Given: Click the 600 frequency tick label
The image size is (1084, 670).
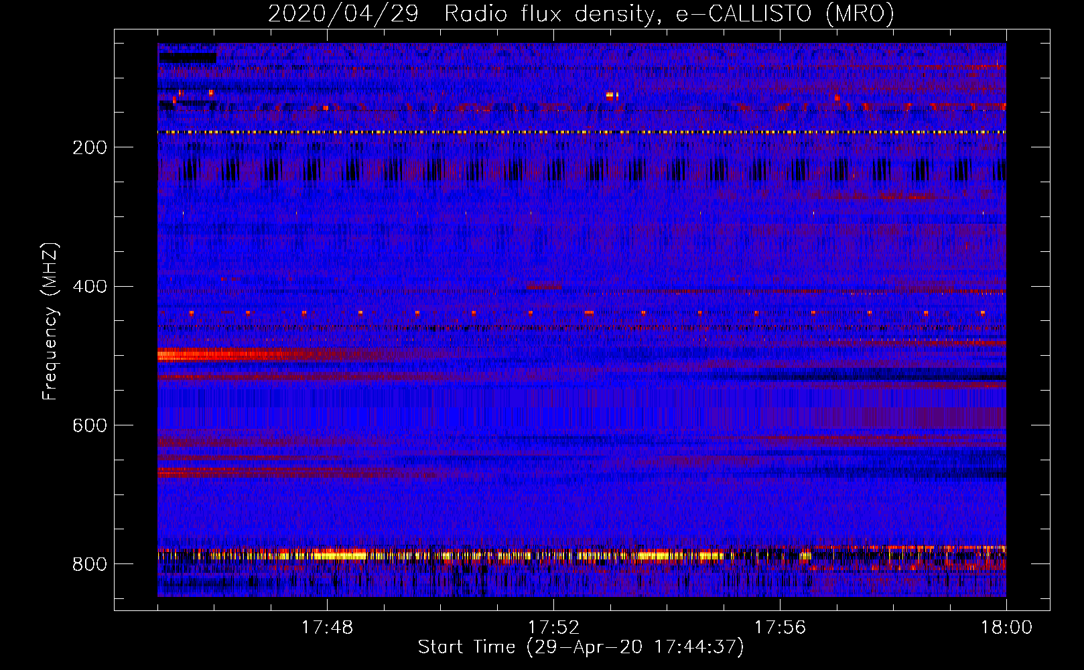Looking at the screenshot, I should click(x=90, y=426).
